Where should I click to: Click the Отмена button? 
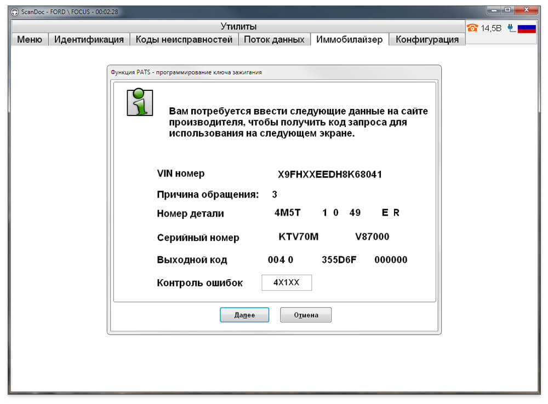click(306, 315)
